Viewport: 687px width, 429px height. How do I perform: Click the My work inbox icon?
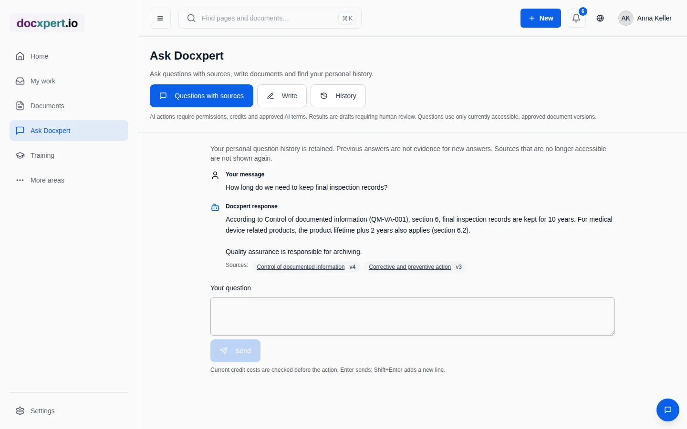pos(20,81)
